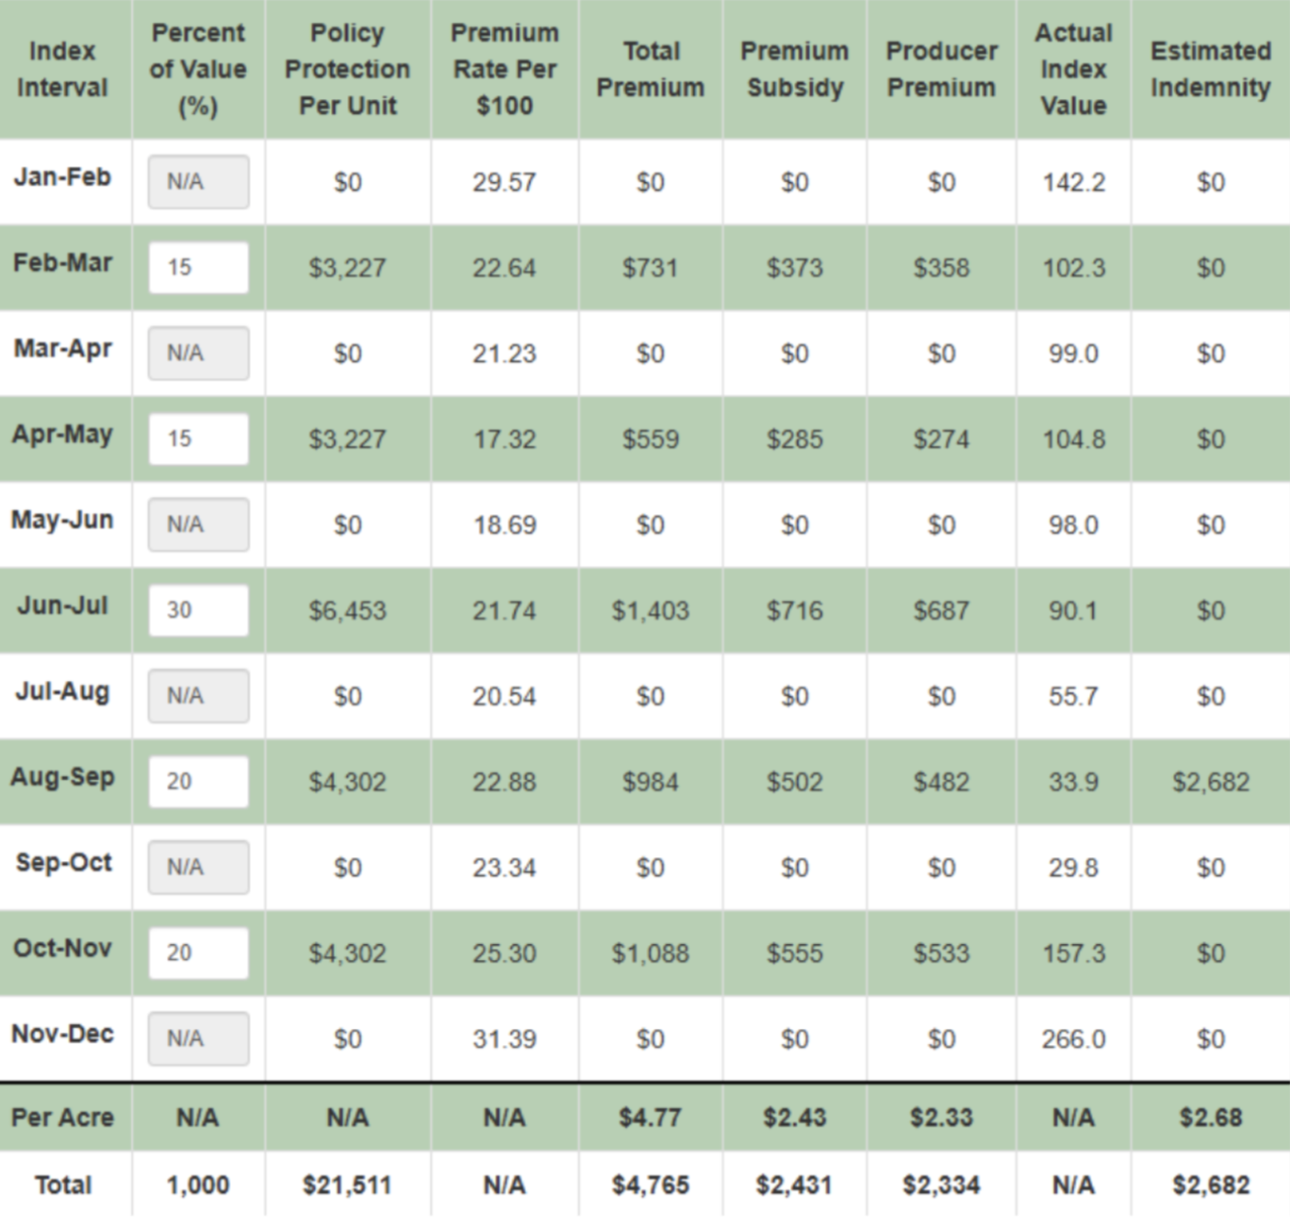Click the Feb-Mar percent of value field
This screenshot has width=1290, height=1226.
pos(198,268)
